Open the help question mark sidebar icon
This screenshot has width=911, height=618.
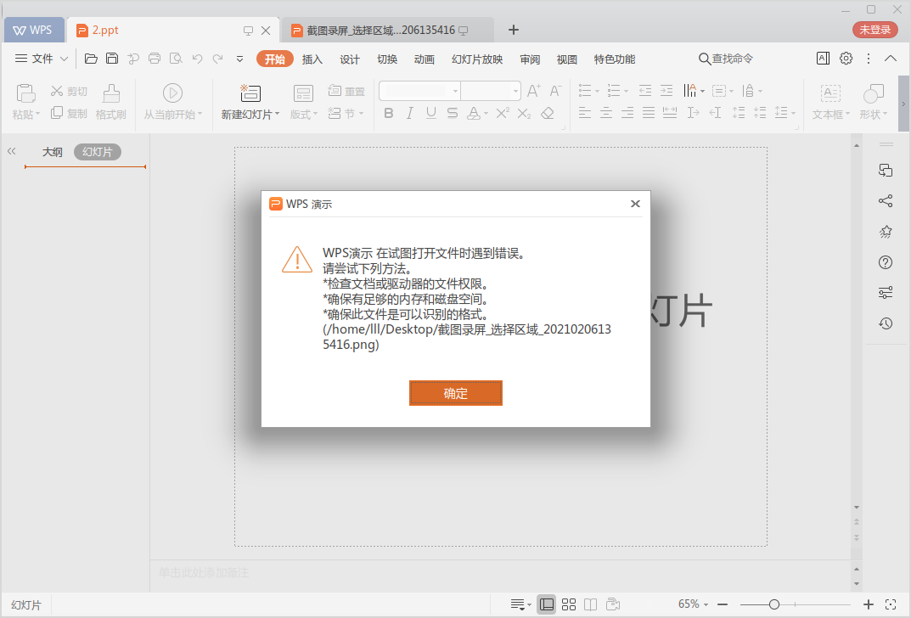[886, 262]
